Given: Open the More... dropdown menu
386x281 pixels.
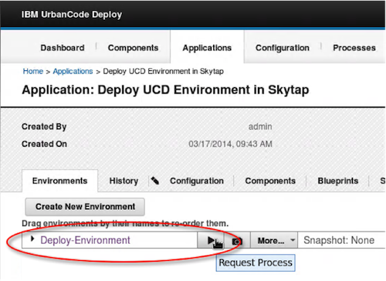Looking at the screenshot, I should (274, 241).
